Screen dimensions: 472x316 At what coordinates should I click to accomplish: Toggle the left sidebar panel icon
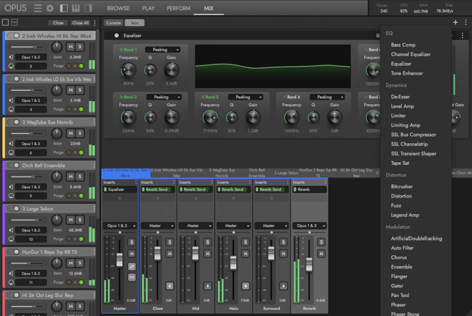[64, 8]
